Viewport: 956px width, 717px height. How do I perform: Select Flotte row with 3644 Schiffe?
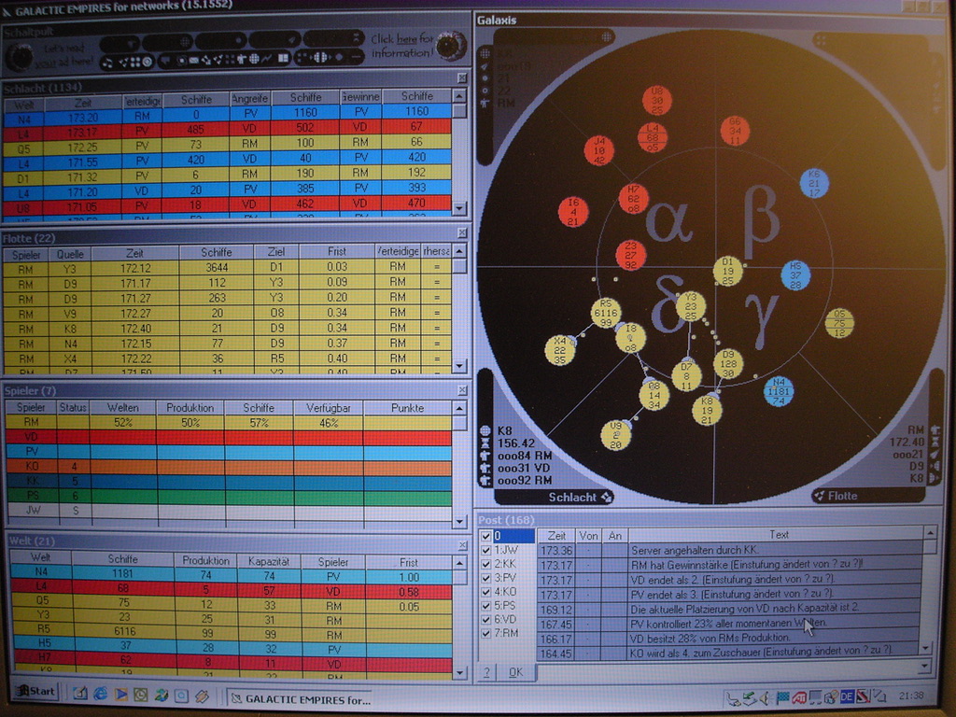pos(227,267)
